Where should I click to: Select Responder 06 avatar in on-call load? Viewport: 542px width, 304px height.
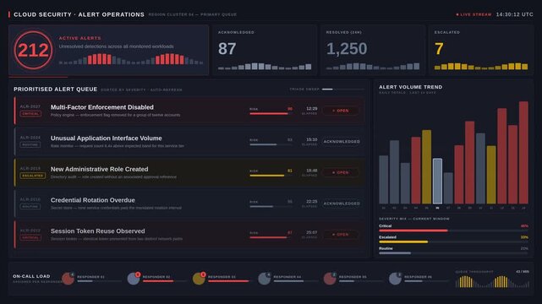click(x=395, y=279)
